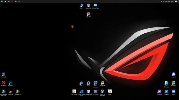The width and height of the screenshot is (179, 100).
Task: Open the clock in the taskbar
Action: (x=172, y=1)
